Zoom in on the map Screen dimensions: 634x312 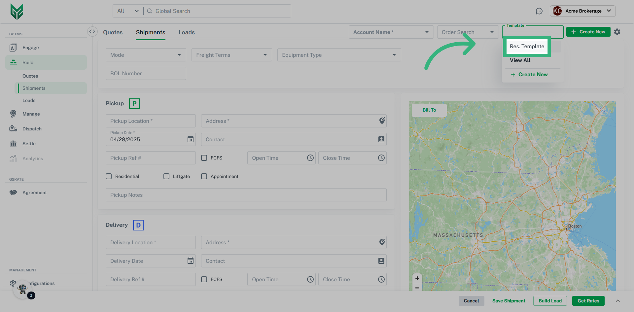click(x=417, y=278)
